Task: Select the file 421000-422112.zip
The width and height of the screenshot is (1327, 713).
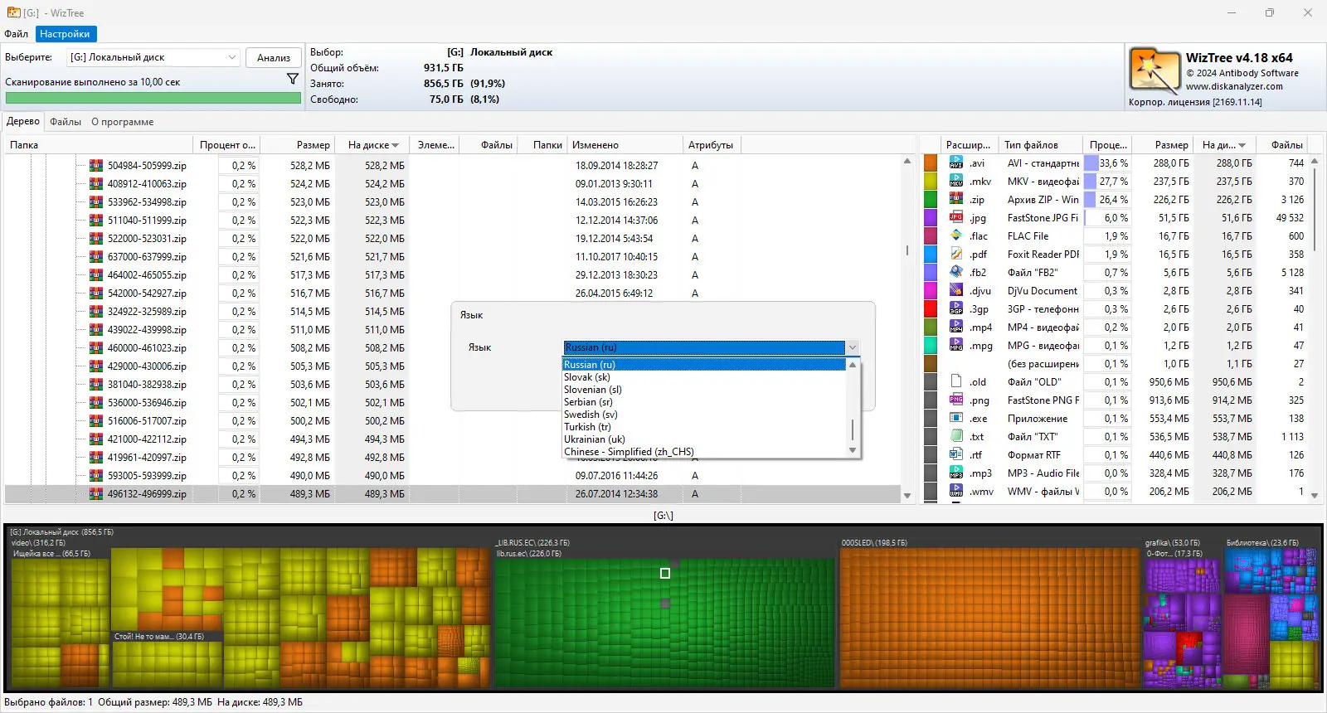Action: [x=147, y=439]
